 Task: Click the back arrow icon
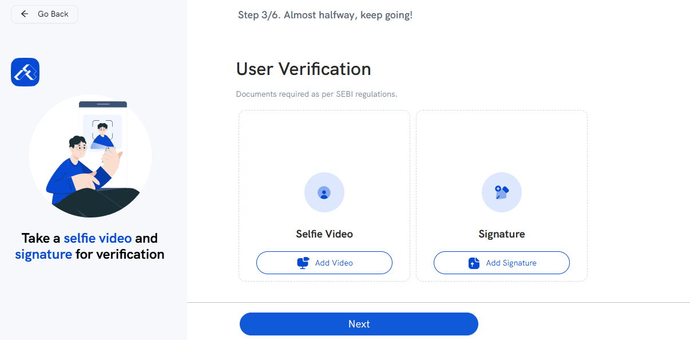coord(25,14)
